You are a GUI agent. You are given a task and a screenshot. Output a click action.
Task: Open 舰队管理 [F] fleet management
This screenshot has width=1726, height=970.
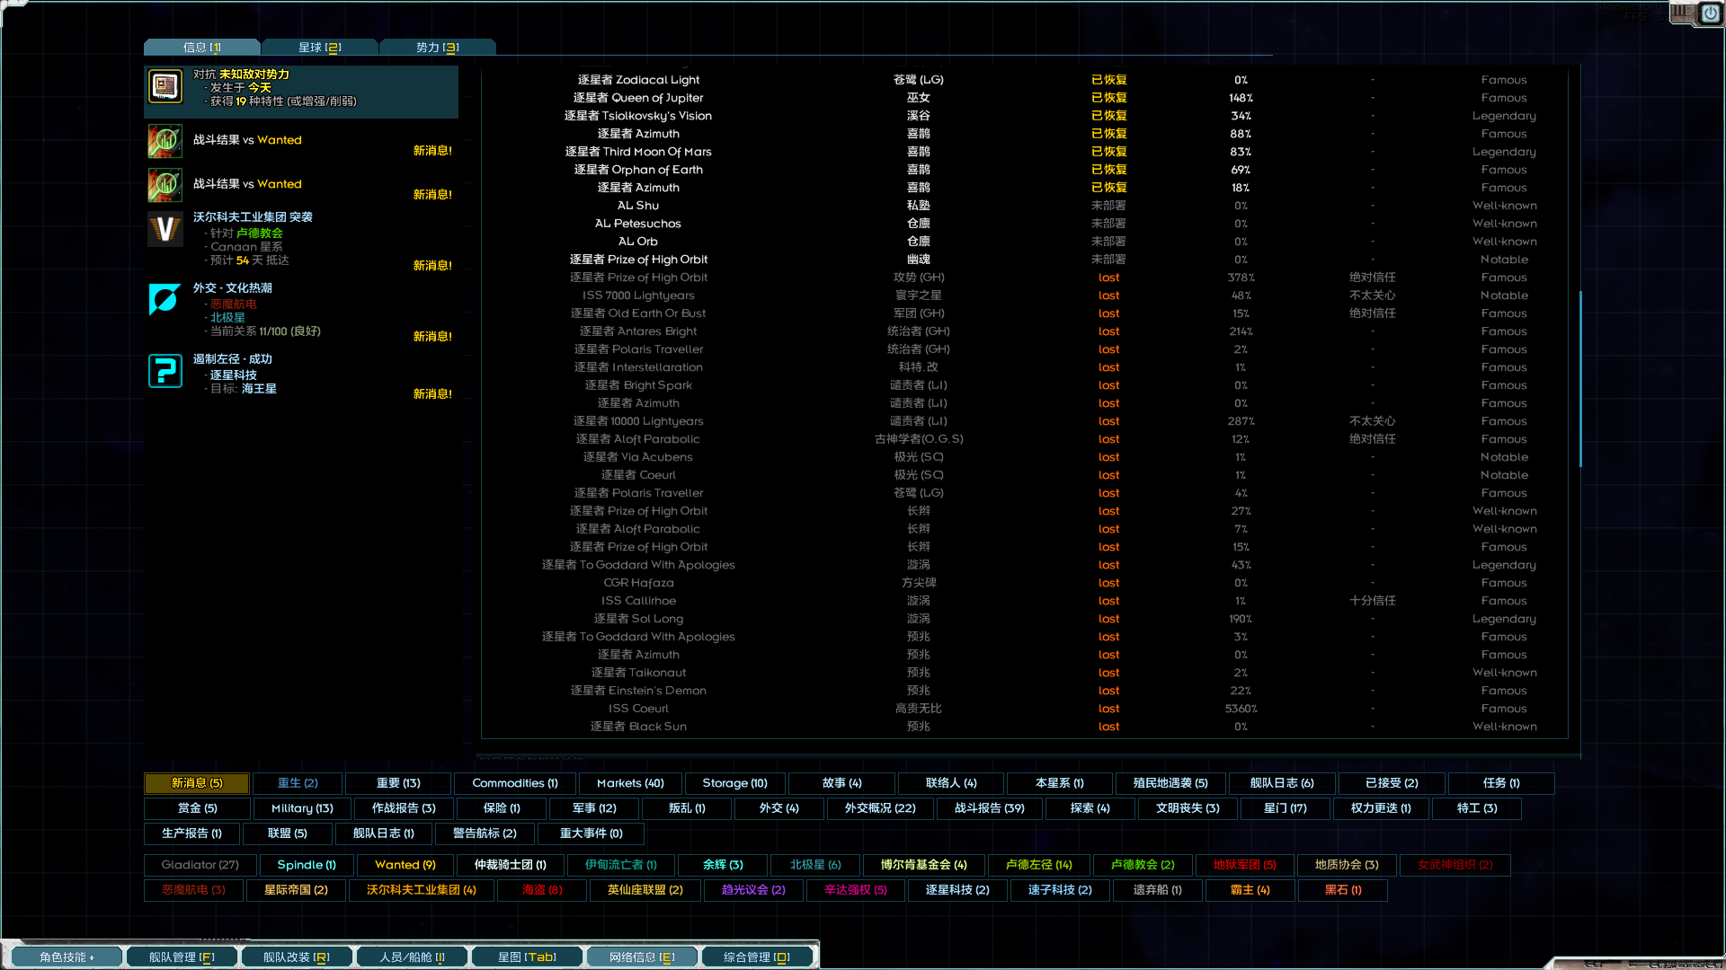[x=182, y=957]
